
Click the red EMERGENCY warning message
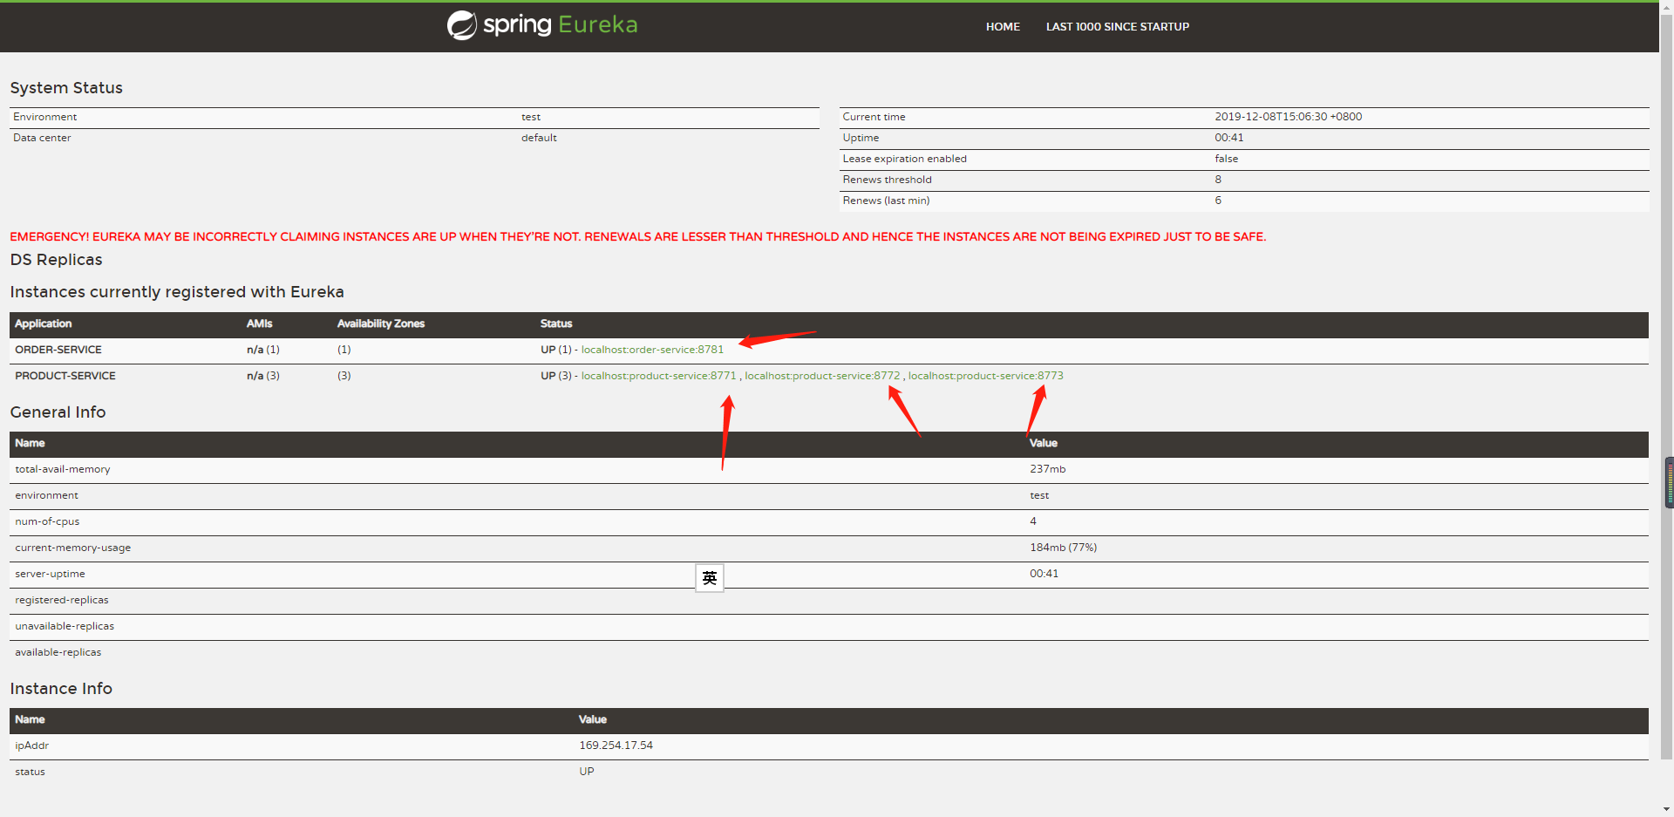(638, 236)
